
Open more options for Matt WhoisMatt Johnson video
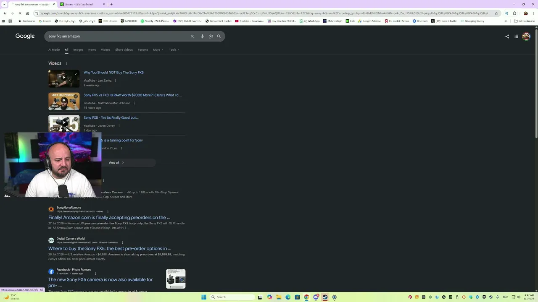pyautogui.click(x=134, y=103)
